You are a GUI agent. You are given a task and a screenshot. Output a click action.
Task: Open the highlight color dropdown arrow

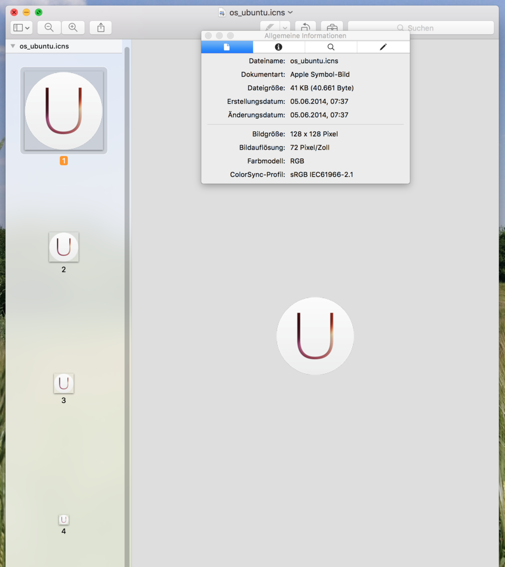285,27
